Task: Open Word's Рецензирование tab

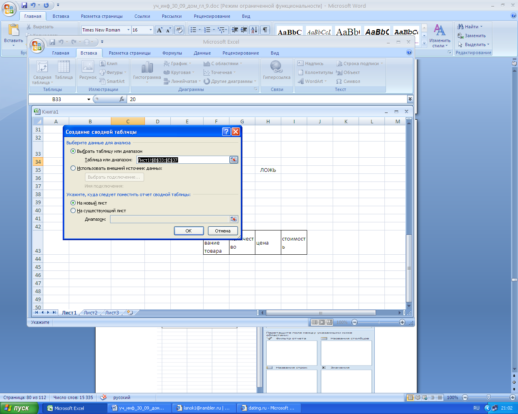Action: point(212,16)
